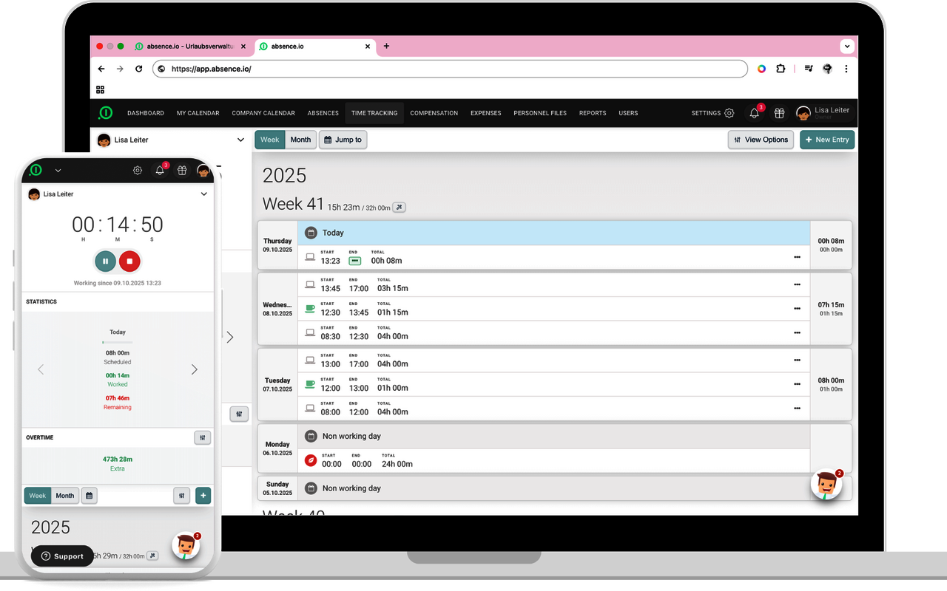947x591 pixels.
Task: Open the chat avatar bubble on desktop
Action: 826,485
